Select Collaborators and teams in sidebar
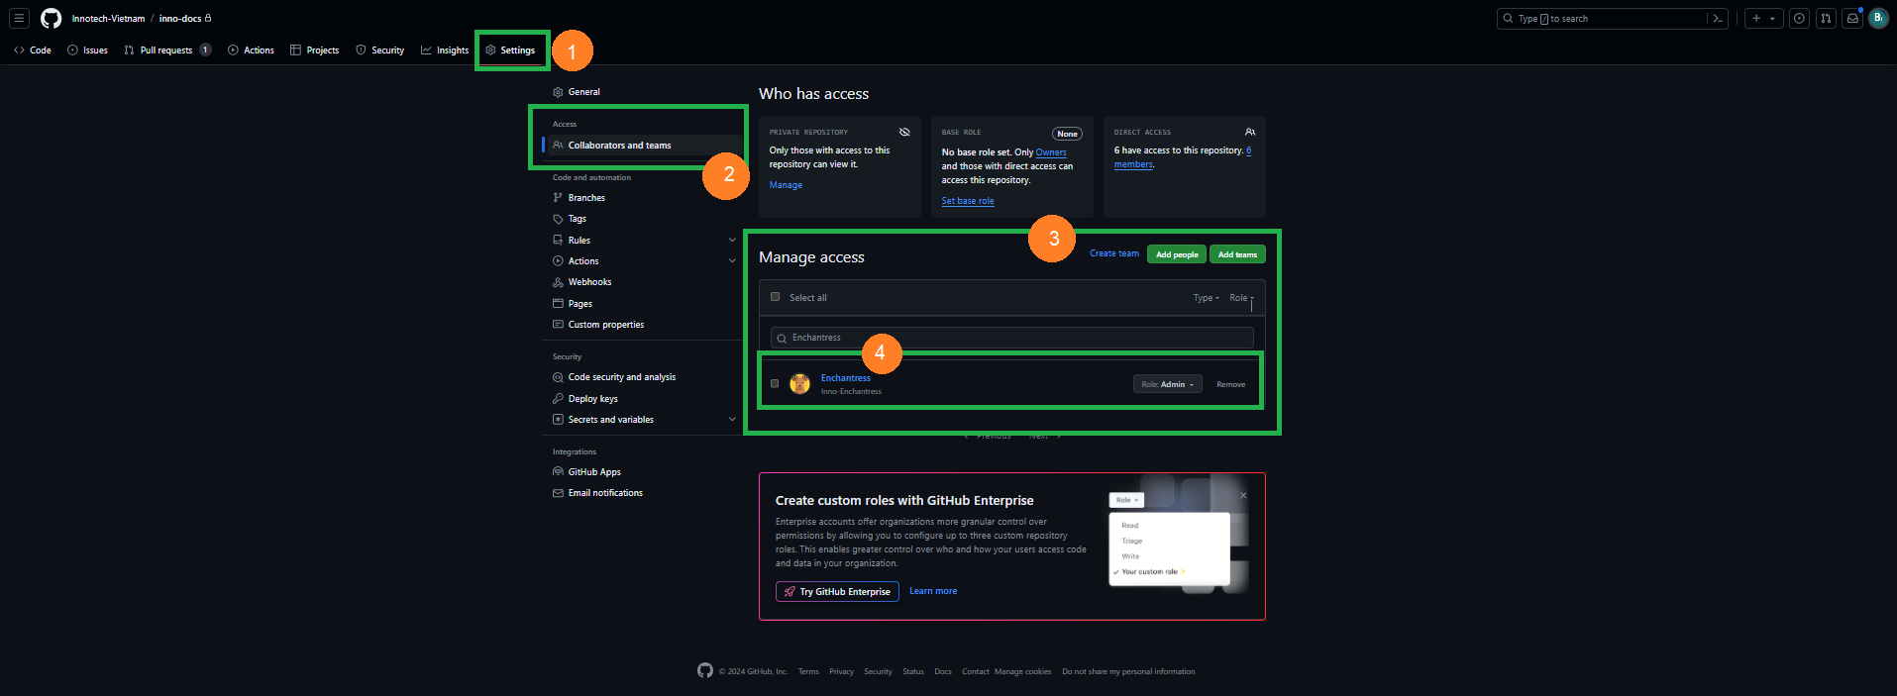The height and width of the screenshot is (696, 1897). pos(642,146)
